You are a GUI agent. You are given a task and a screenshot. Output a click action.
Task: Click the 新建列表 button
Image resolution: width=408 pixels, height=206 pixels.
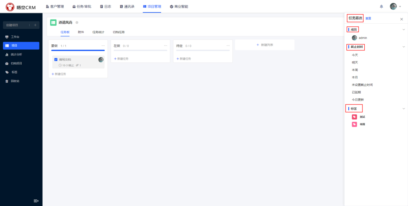pos(265,45)
